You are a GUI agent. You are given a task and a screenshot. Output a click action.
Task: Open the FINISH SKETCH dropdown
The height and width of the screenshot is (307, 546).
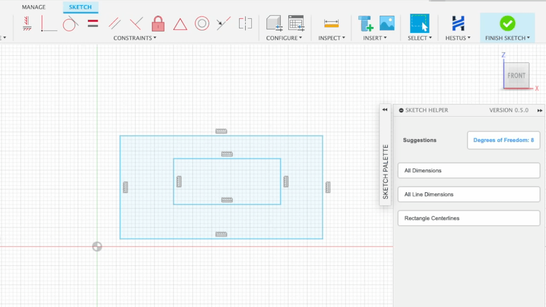coord(508,38)
